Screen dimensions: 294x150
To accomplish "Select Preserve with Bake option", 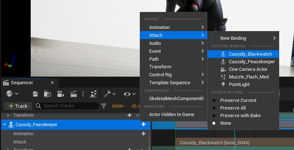I will pos(243,115).
